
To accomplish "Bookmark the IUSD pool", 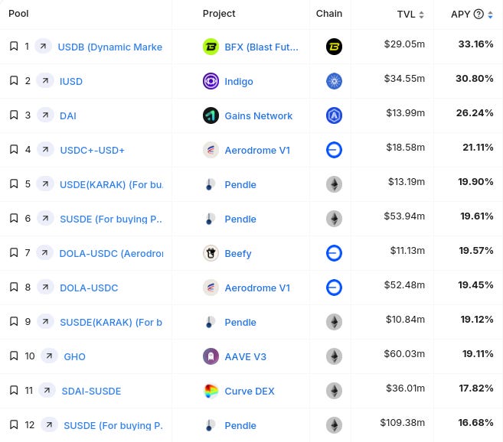I will coord(14,80).
